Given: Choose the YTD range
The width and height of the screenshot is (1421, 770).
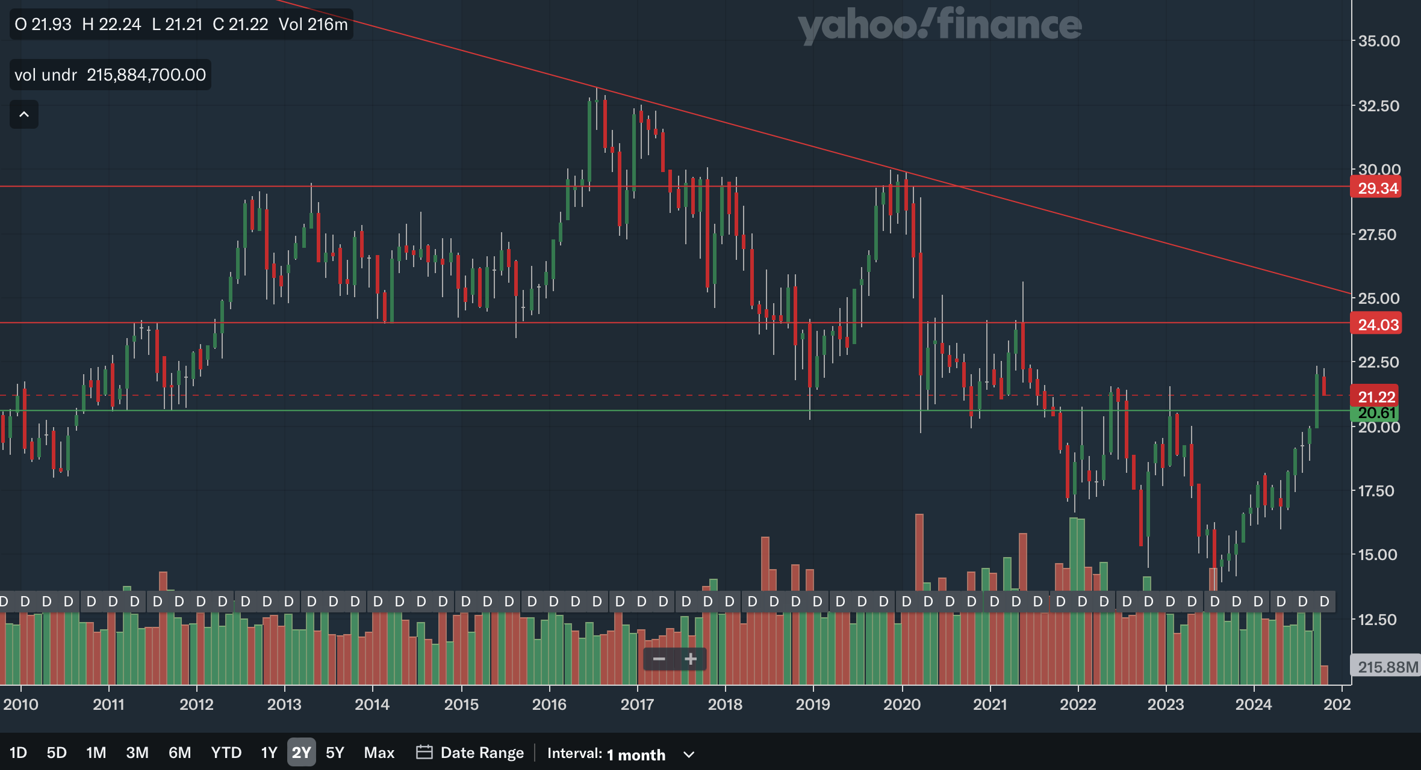Looking at the screenshot, I should tap(226, 753).
